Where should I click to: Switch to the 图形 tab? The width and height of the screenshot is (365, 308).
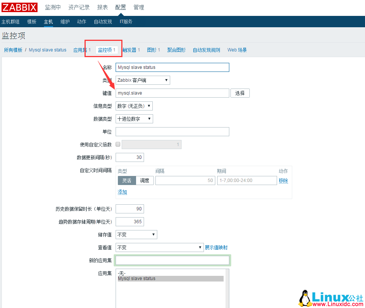(152, 50)
